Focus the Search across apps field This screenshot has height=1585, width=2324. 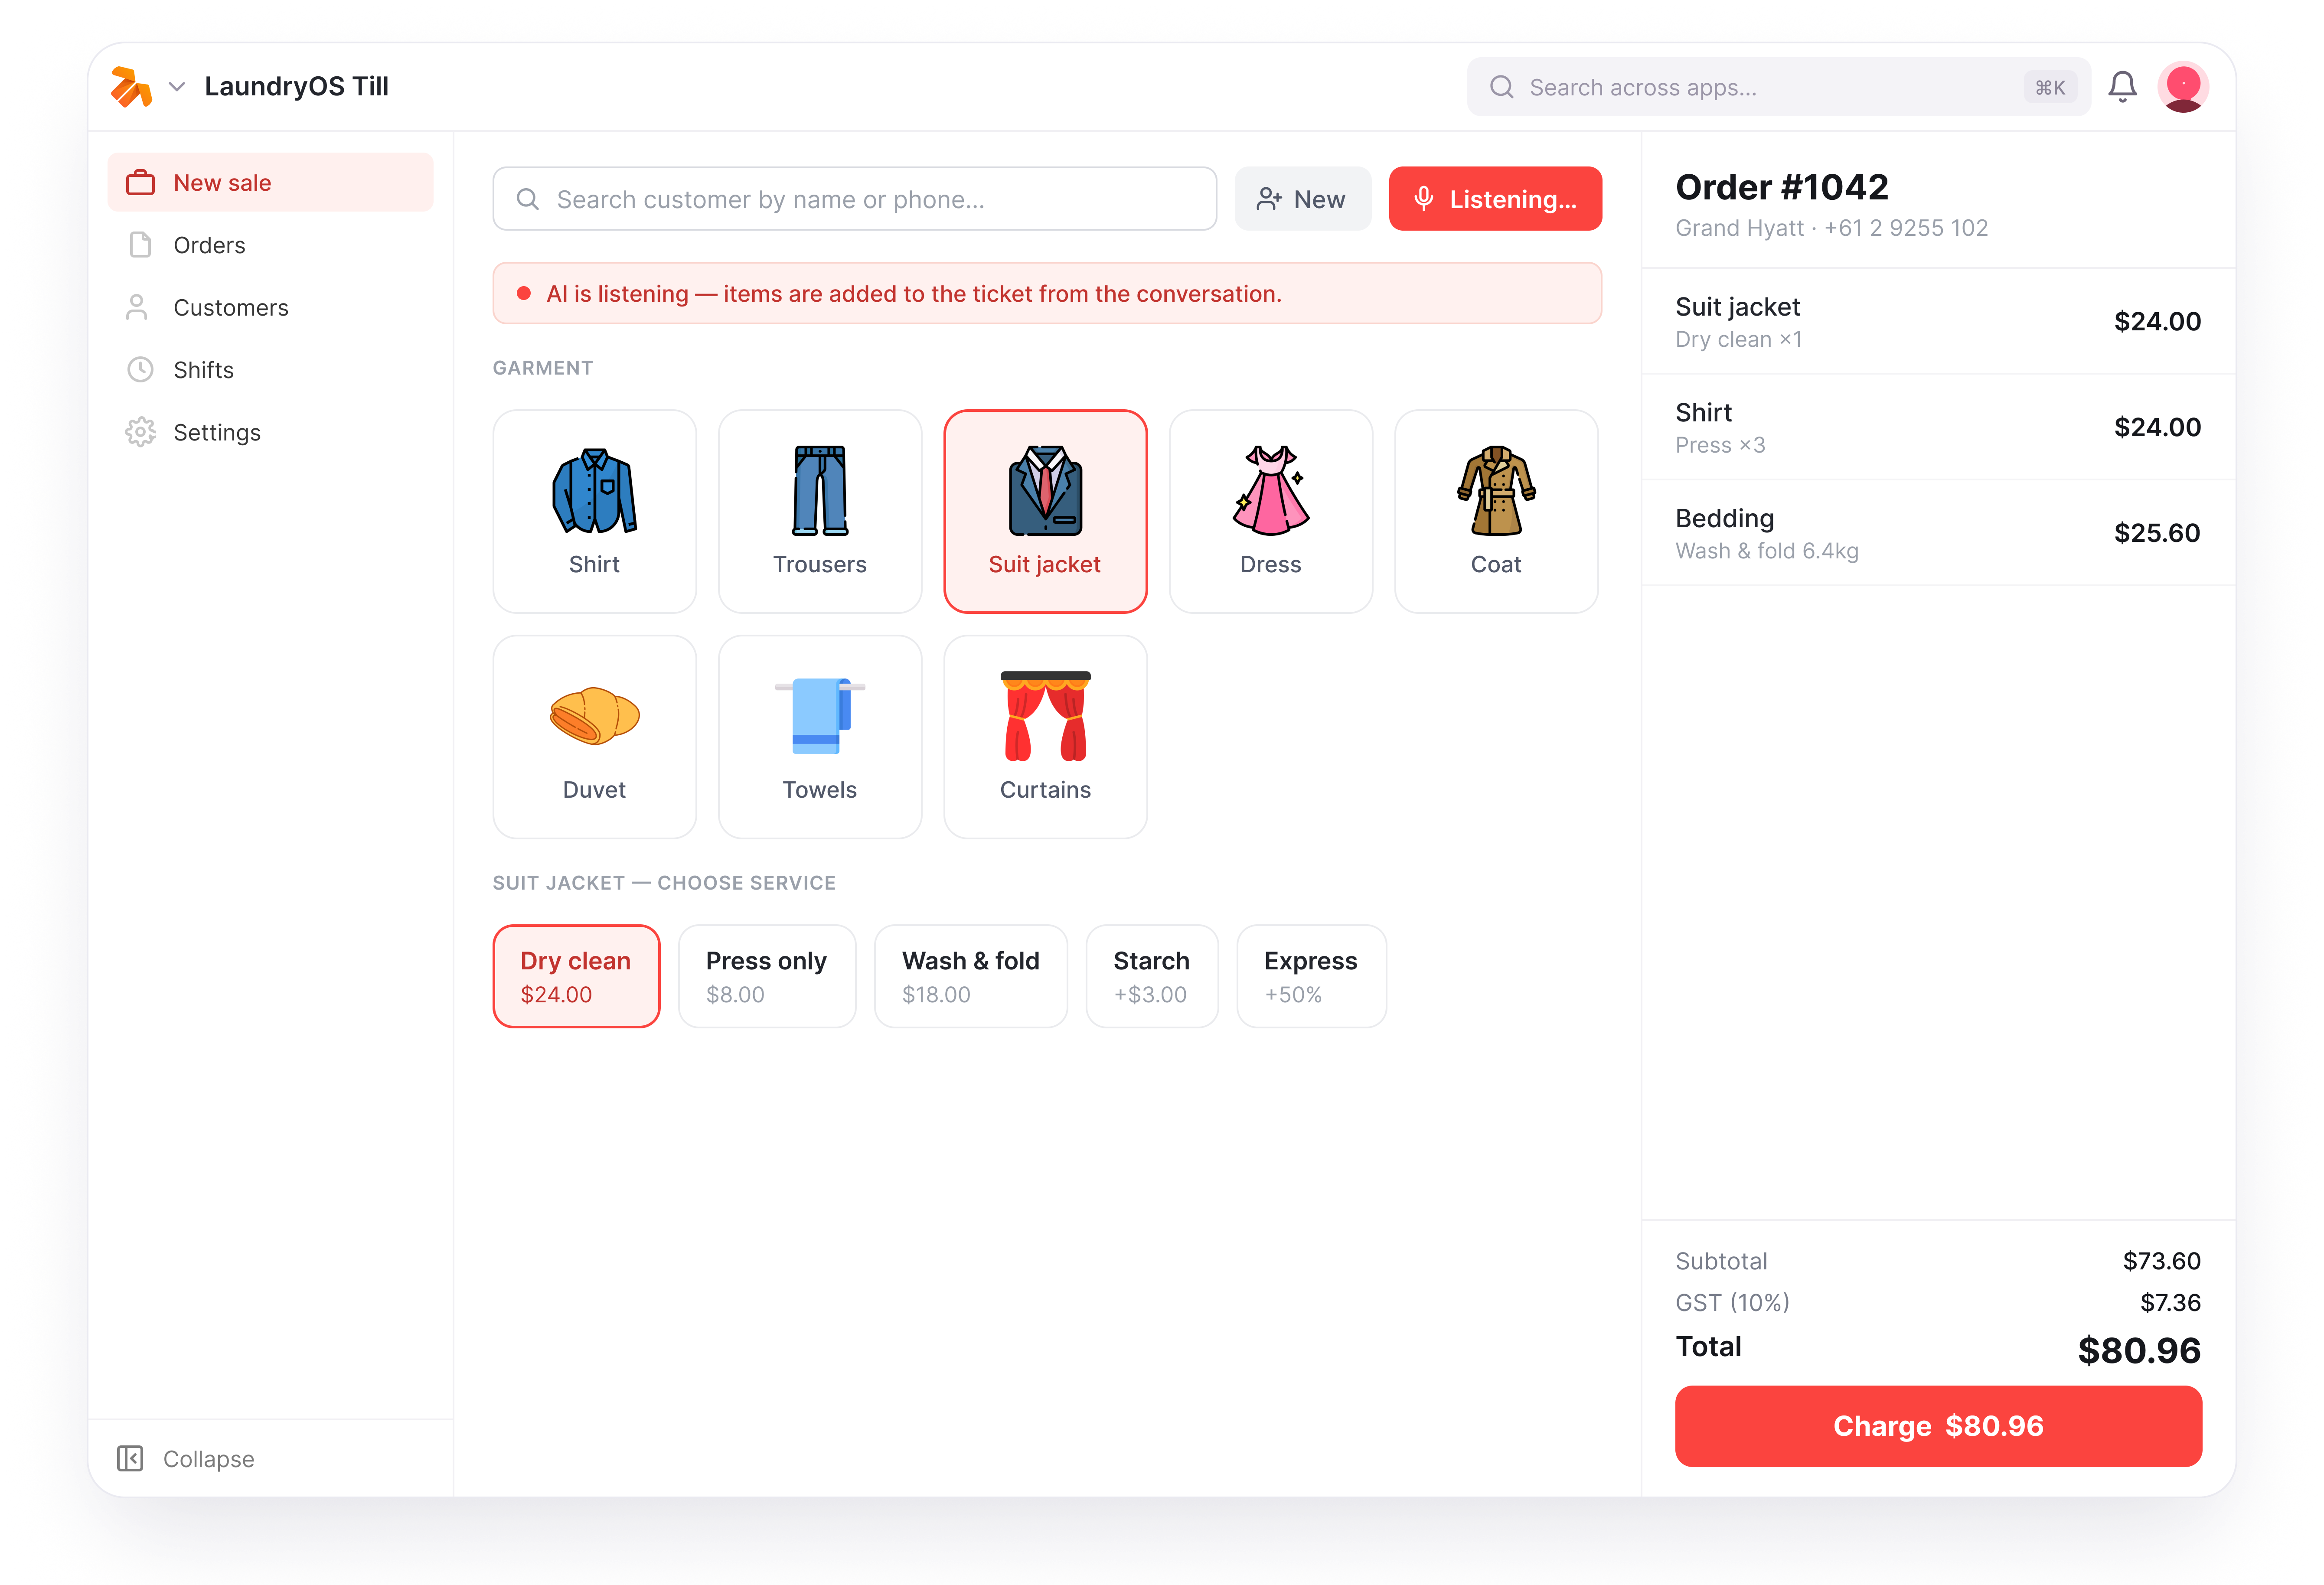pos(1778,87)
